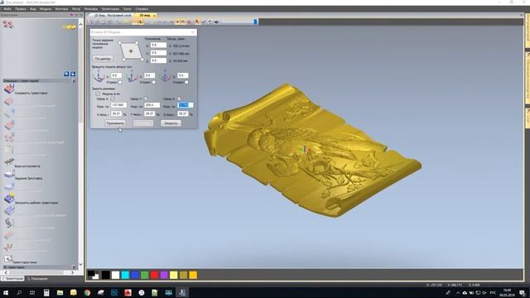Click the first icon in 3D view toolbar
This screenshot has width=530, height=298.
pyautogui.click(x=92, y=22)
